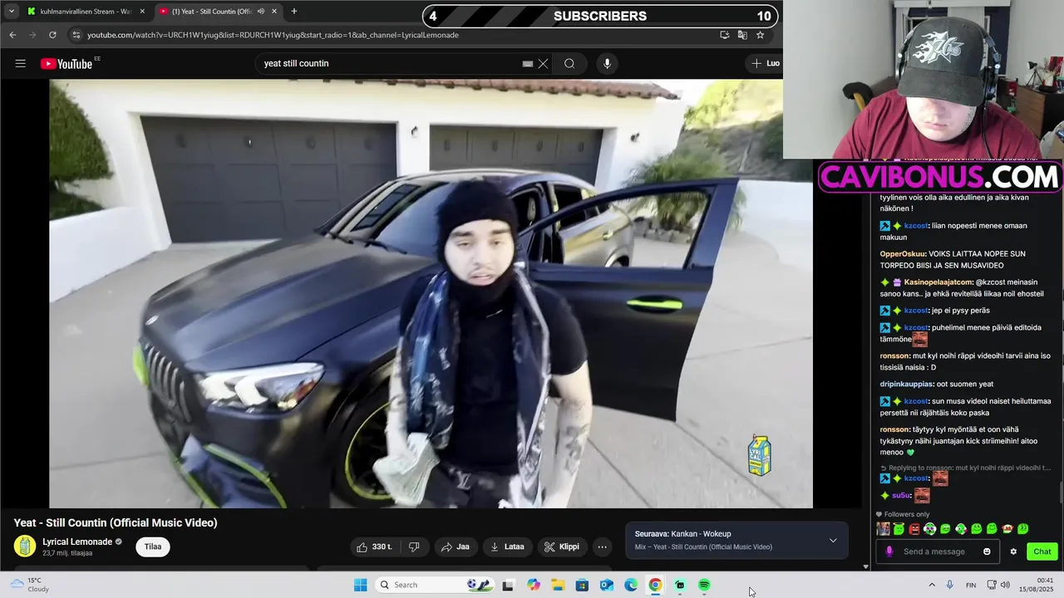Like the video with thumbs up
This screenshot has height=598, width=1064.
pos(375,547)
